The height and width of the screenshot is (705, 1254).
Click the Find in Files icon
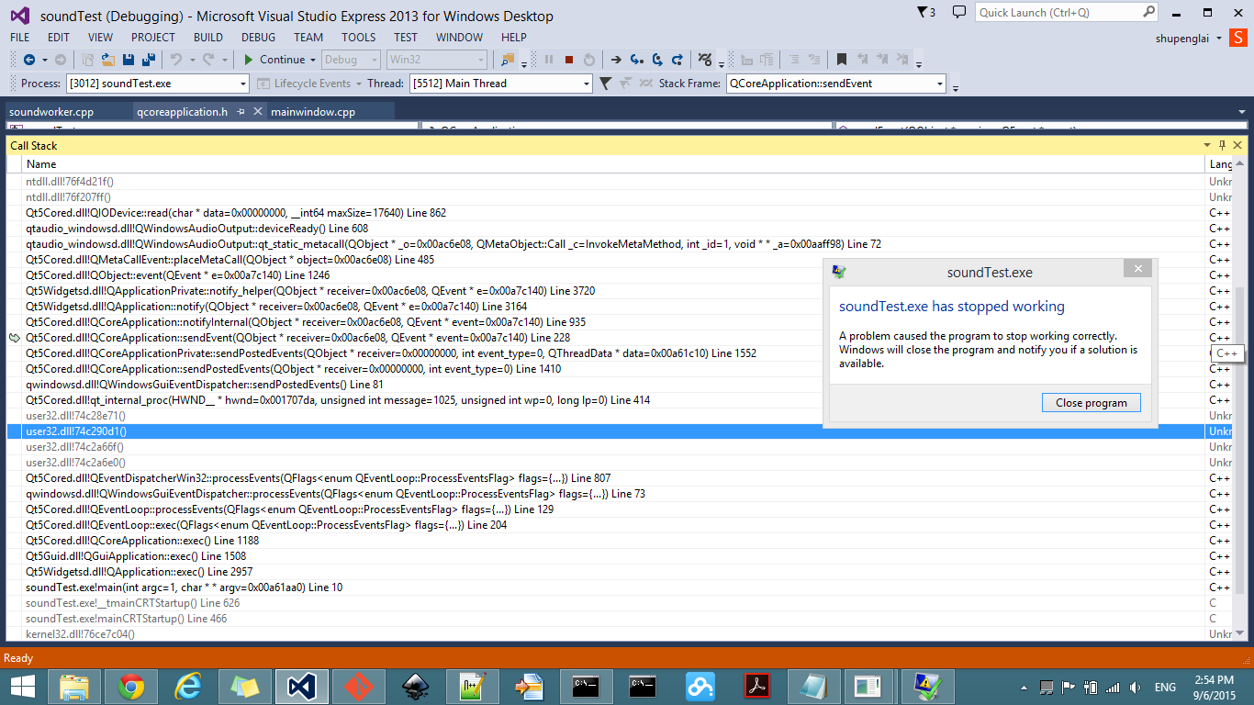tap(508, 60)
